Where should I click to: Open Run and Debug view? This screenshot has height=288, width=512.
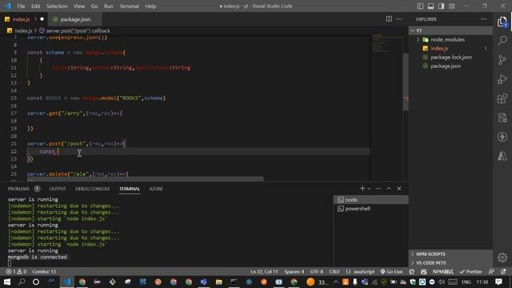[x=502, y=79]
